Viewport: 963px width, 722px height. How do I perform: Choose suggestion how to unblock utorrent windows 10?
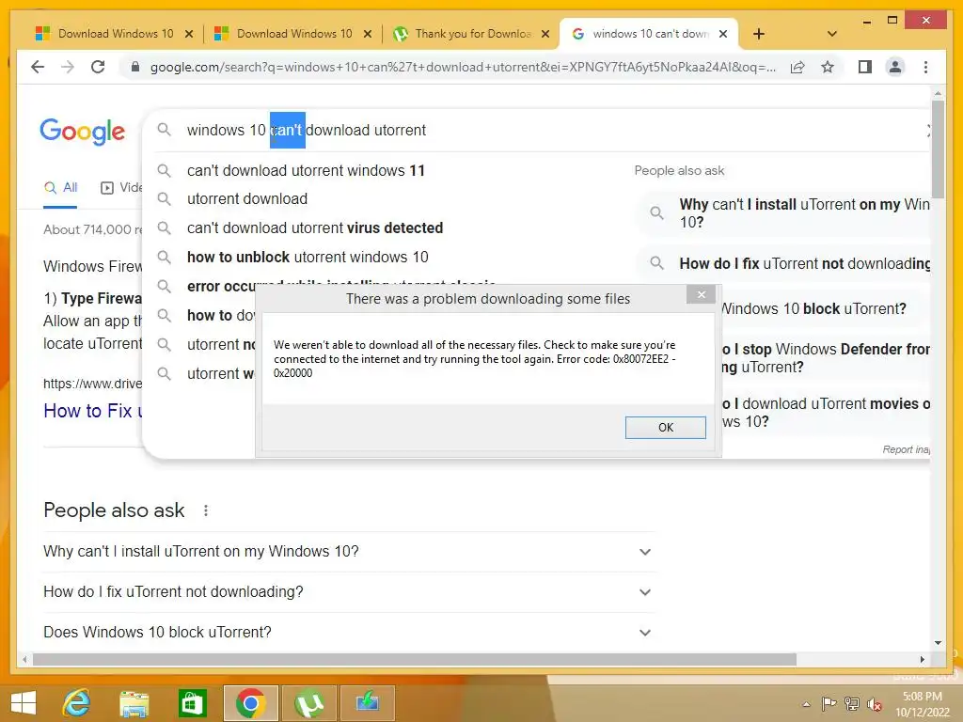click(308, 257)
